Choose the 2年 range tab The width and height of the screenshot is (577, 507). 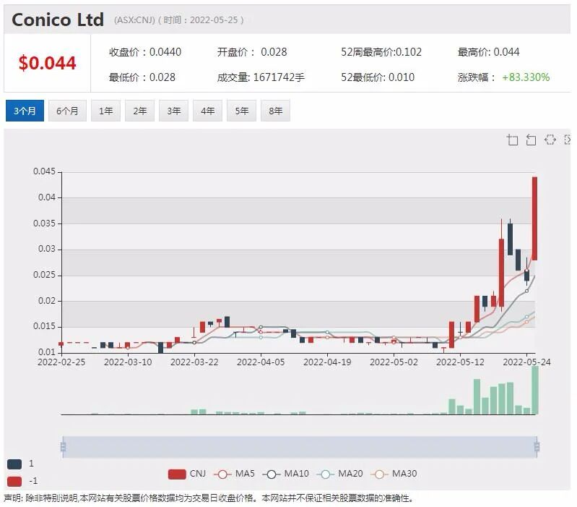tap(140, 111)
